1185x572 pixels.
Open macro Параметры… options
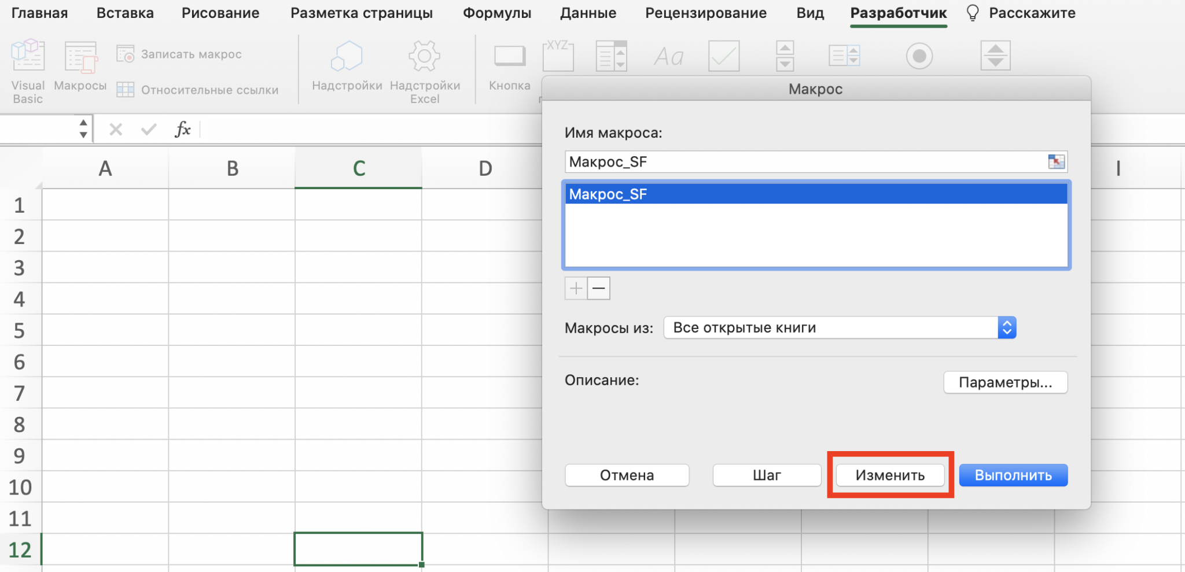(1005, 382)
